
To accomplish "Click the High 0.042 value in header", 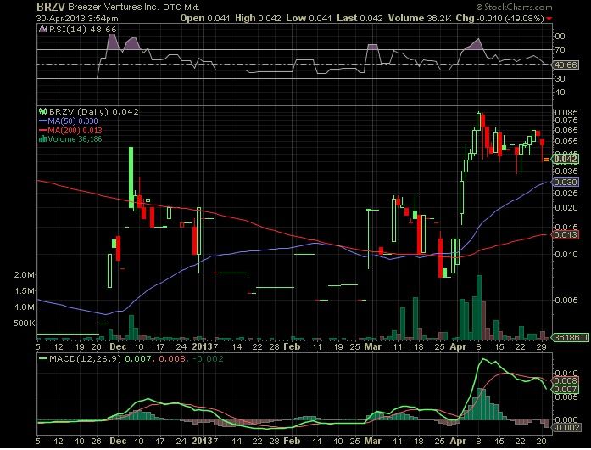I will [258, 18].
